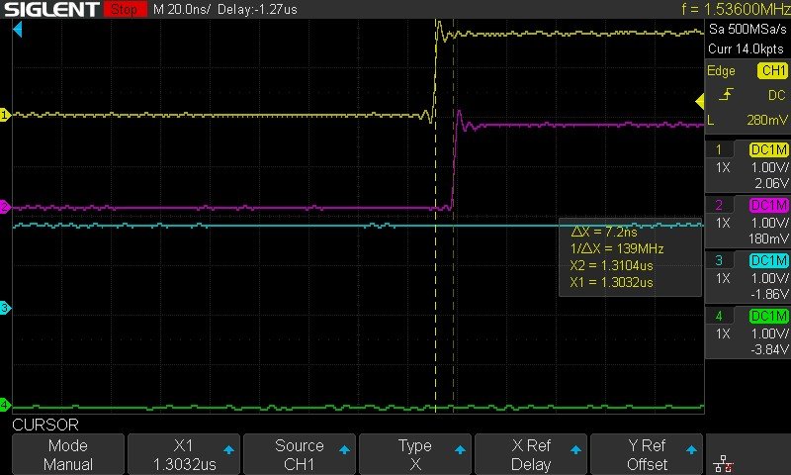Click the trigger level 280mV value

[767, 120]
